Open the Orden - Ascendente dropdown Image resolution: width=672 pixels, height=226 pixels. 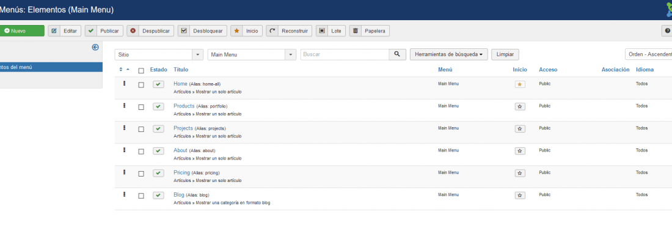pyautogui.click(x=648, y=54)
